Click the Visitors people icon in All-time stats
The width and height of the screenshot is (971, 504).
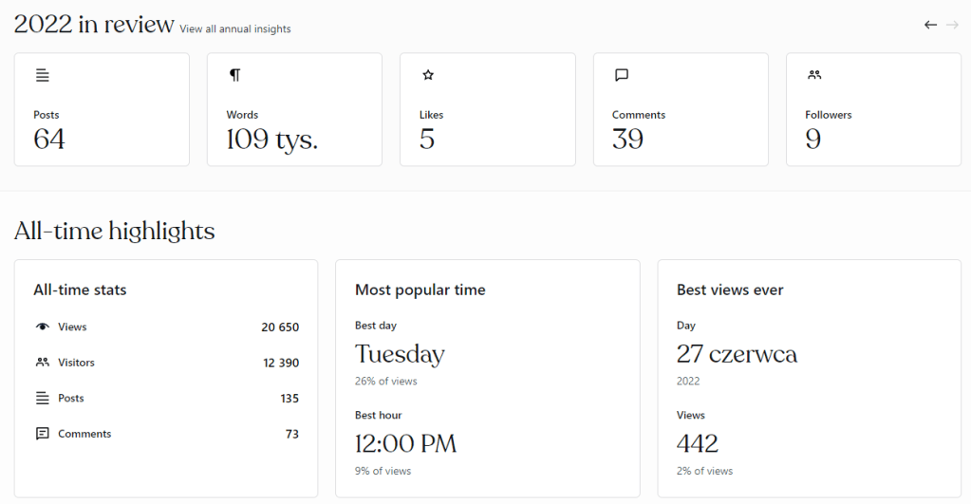coord(42,363)
